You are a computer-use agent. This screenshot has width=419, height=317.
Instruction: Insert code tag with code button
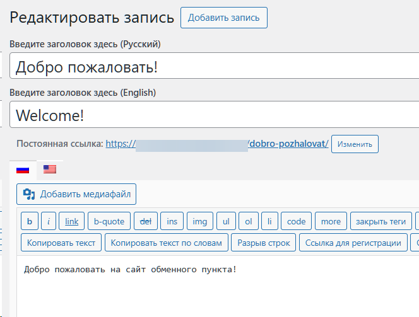[x=296, y=221]
